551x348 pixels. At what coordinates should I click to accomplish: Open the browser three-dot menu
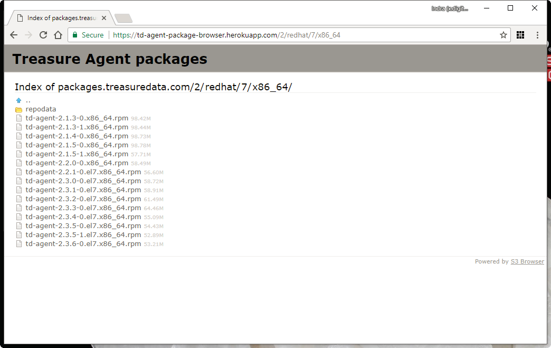coord(537,35)
